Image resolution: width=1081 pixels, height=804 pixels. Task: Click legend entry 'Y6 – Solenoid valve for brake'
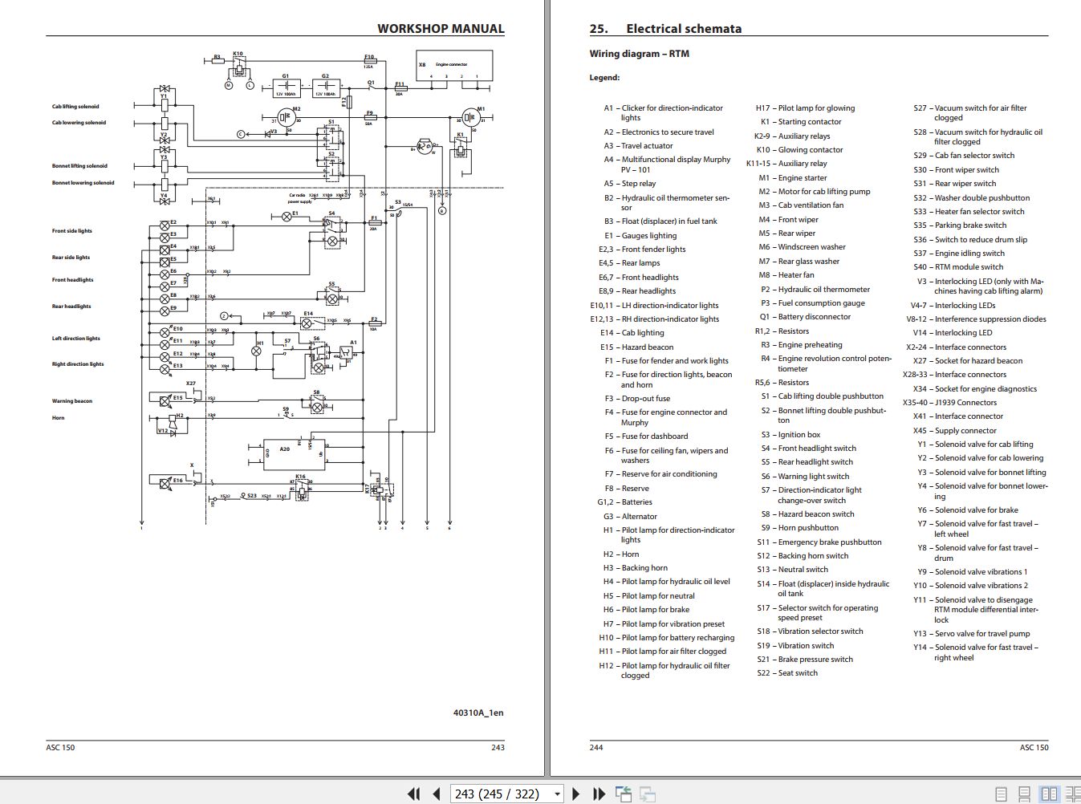(968, 510)
